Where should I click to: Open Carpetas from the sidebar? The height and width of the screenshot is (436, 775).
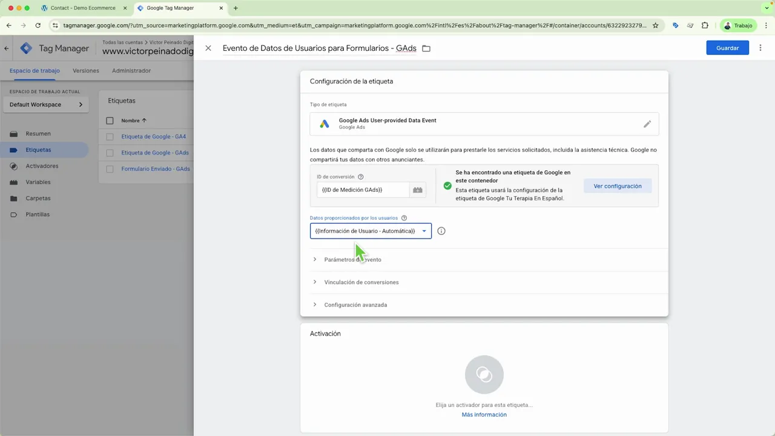[38, 198]
